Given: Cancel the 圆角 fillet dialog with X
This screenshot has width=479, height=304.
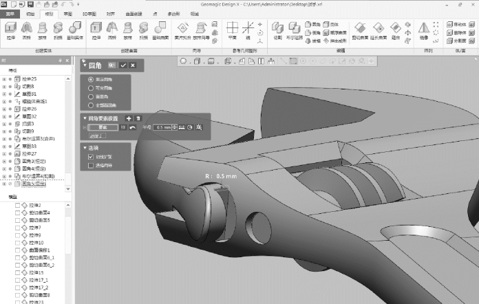Looking at the screenshot, I should (x=132, y=65).
